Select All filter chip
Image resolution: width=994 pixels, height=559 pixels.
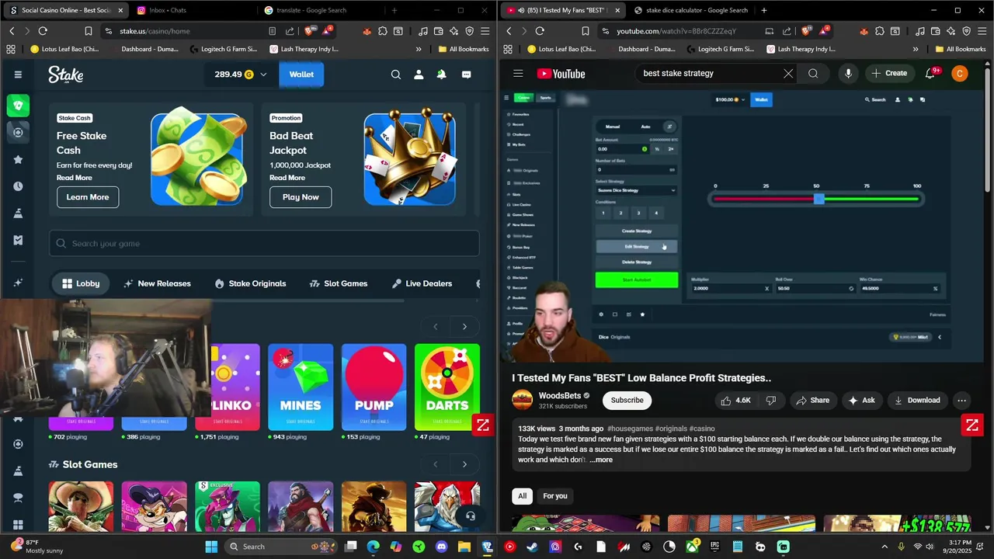point(522,496)
